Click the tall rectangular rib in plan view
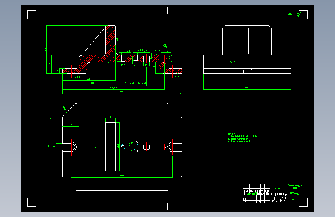The width and height of the screenshot is (335, 217). click(111, 147)
